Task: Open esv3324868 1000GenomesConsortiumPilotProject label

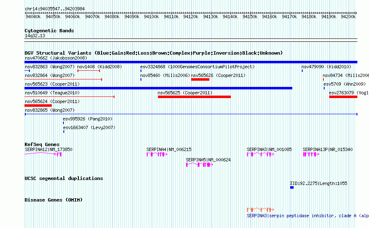Action: click(x=197, y=67)
